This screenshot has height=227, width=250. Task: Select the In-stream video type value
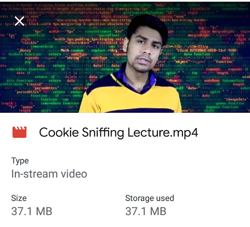coord(49,174)
